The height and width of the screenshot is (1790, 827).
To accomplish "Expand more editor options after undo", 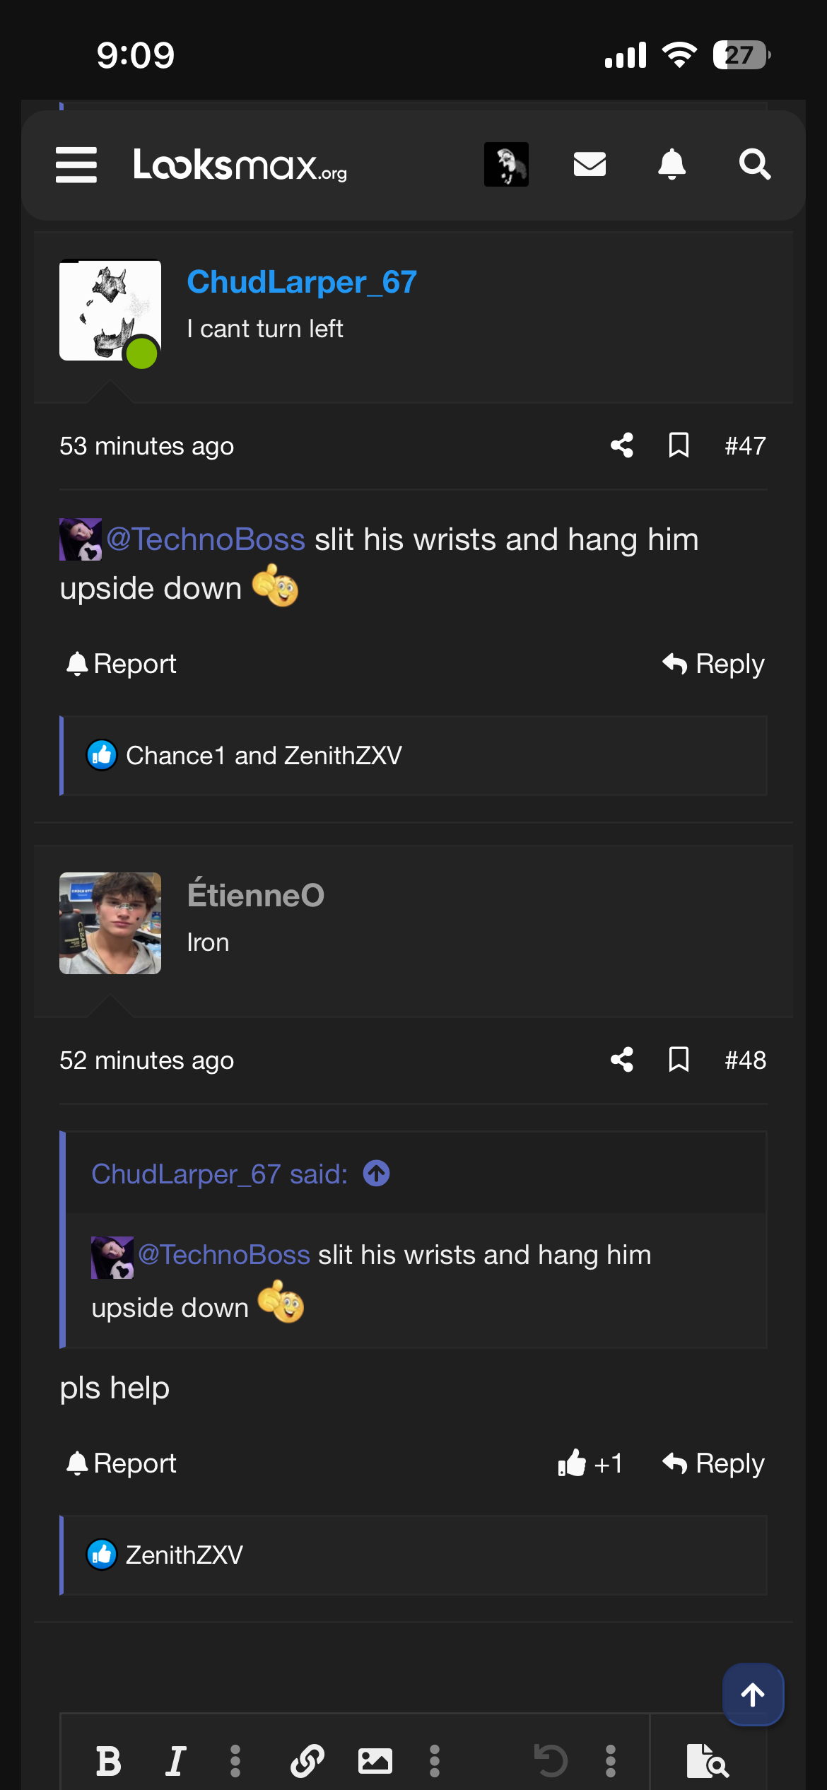I will pos(611,1760).
